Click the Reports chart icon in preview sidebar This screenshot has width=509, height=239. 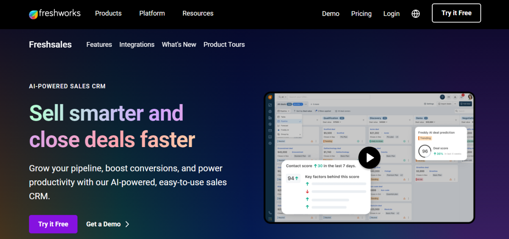(270, 137)
